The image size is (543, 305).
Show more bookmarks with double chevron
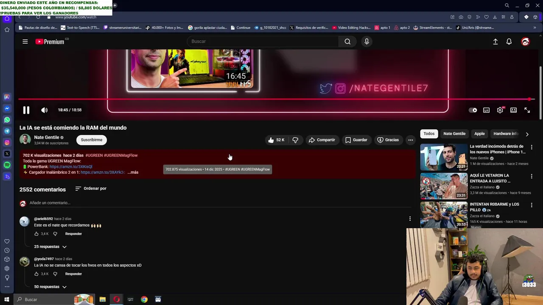tap(535, 28)
